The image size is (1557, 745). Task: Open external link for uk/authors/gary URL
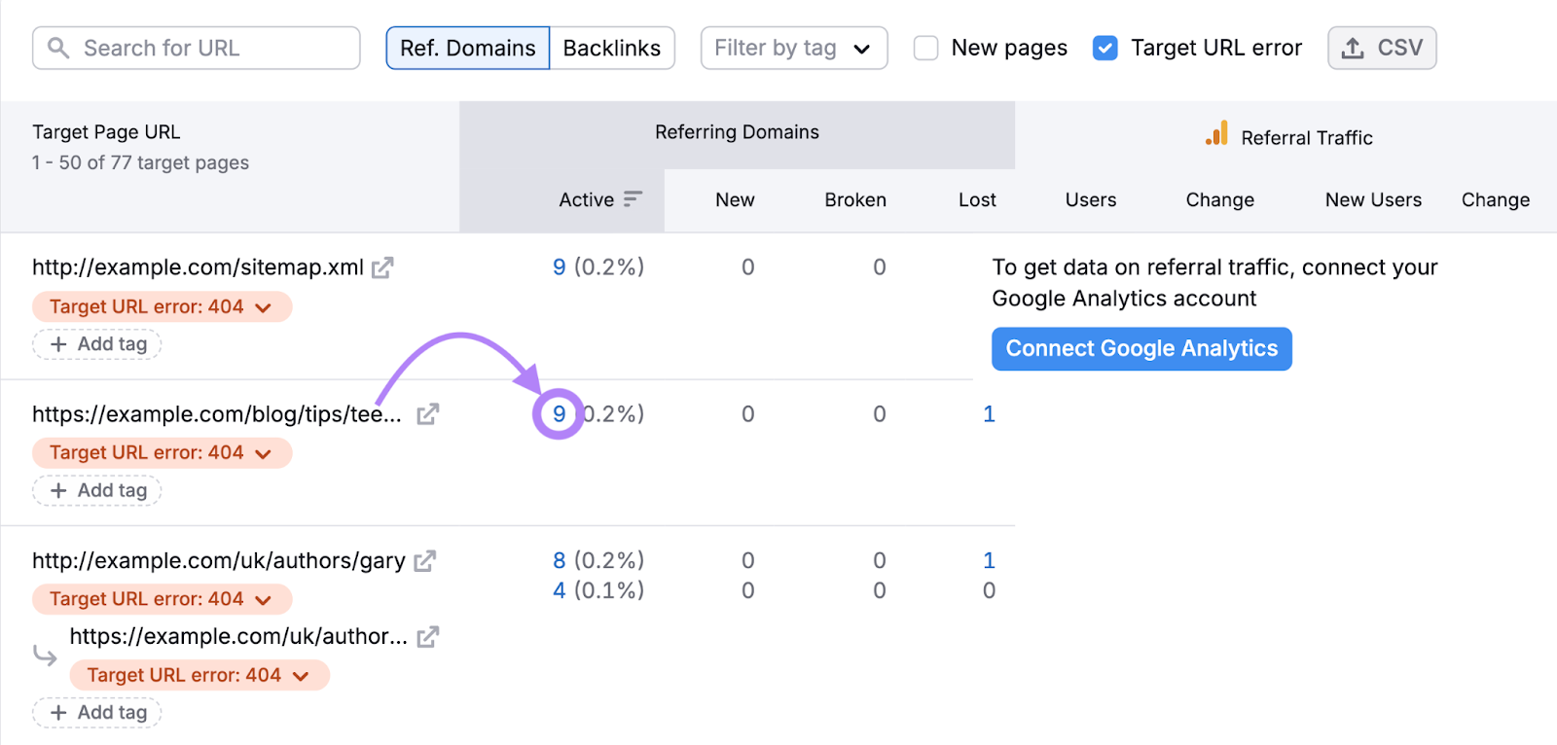[x=424, y=561]
